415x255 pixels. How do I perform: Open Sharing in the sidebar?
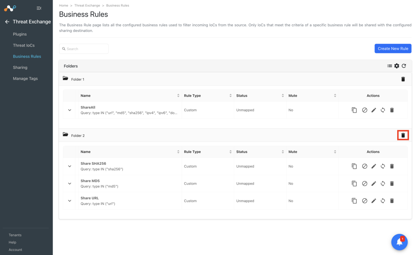20,67
